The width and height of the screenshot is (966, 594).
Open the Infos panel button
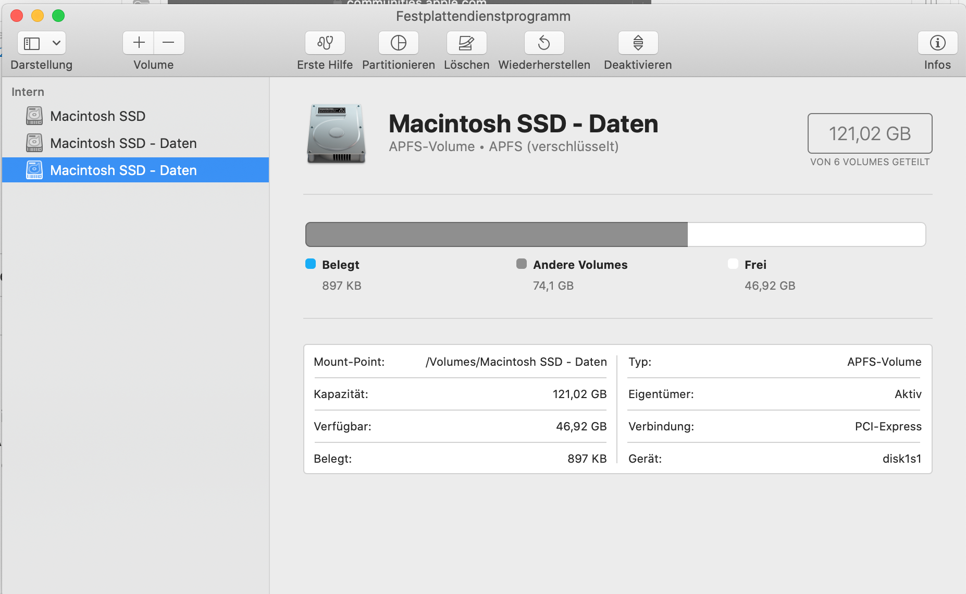pyautogui.click(x=937, y=43)
